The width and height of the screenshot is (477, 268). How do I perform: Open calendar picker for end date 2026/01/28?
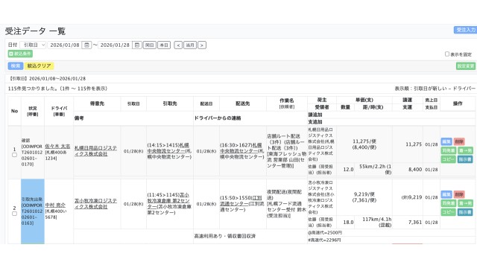point(137,45)
